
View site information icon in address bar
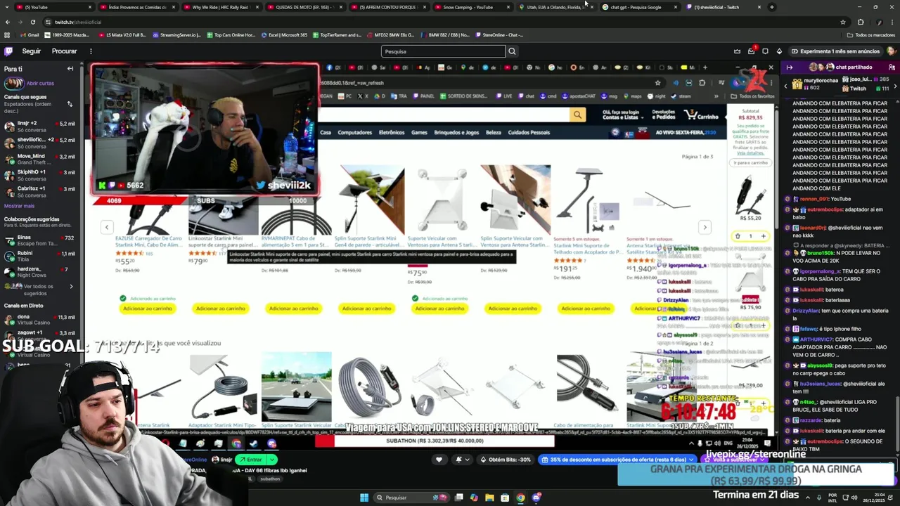pos(48,22)
